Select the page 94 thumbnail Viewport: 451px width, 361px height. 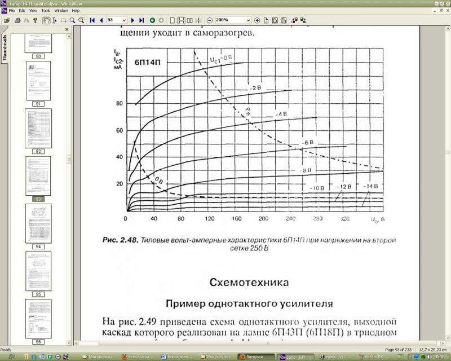(x=38, y=224)
